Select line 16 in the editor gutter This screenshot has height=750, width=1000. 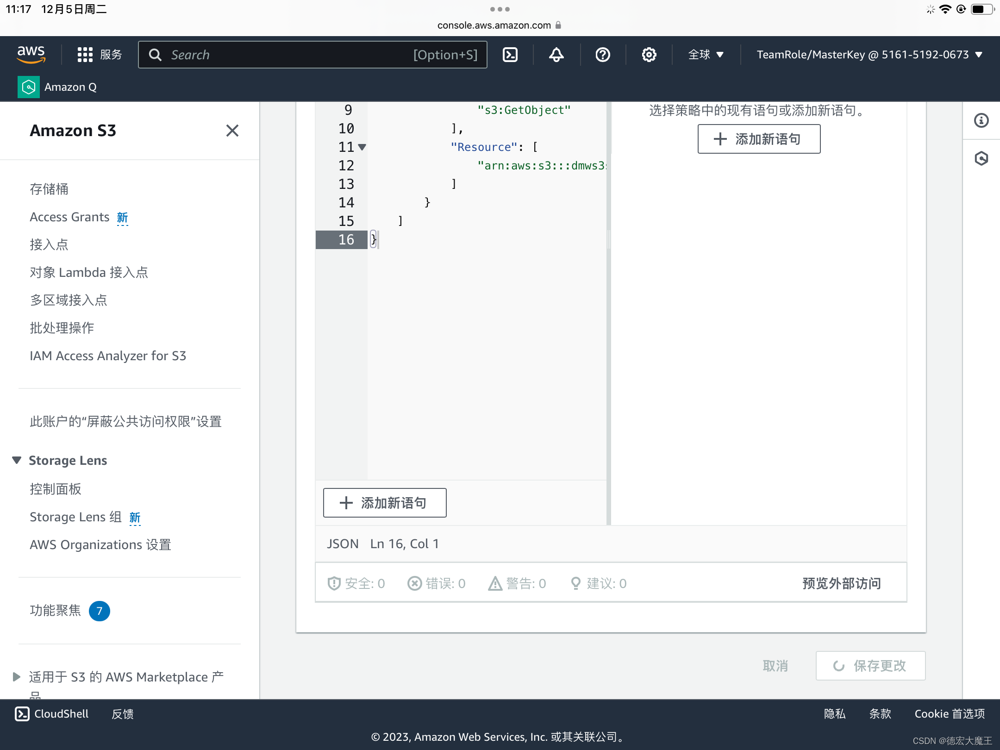click(x=342, y=240)
